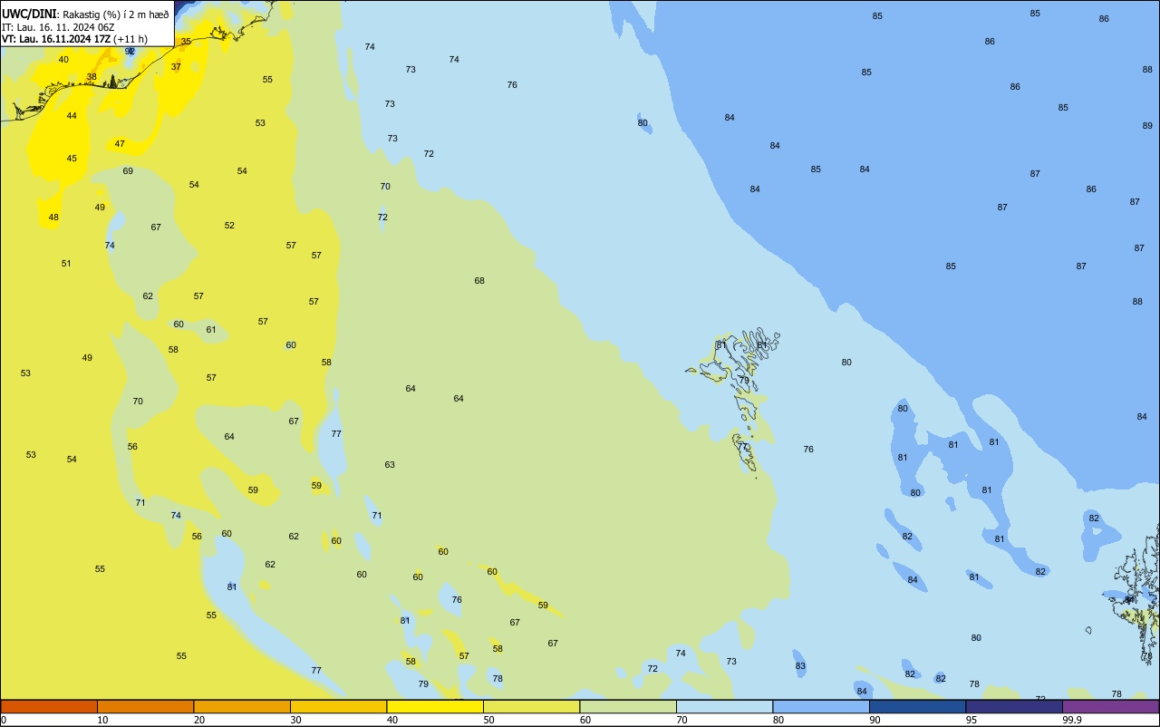This screenshot has height=727, width=1160.
Task: Click the humidity value 47 on the map
Action: [120, 144]
